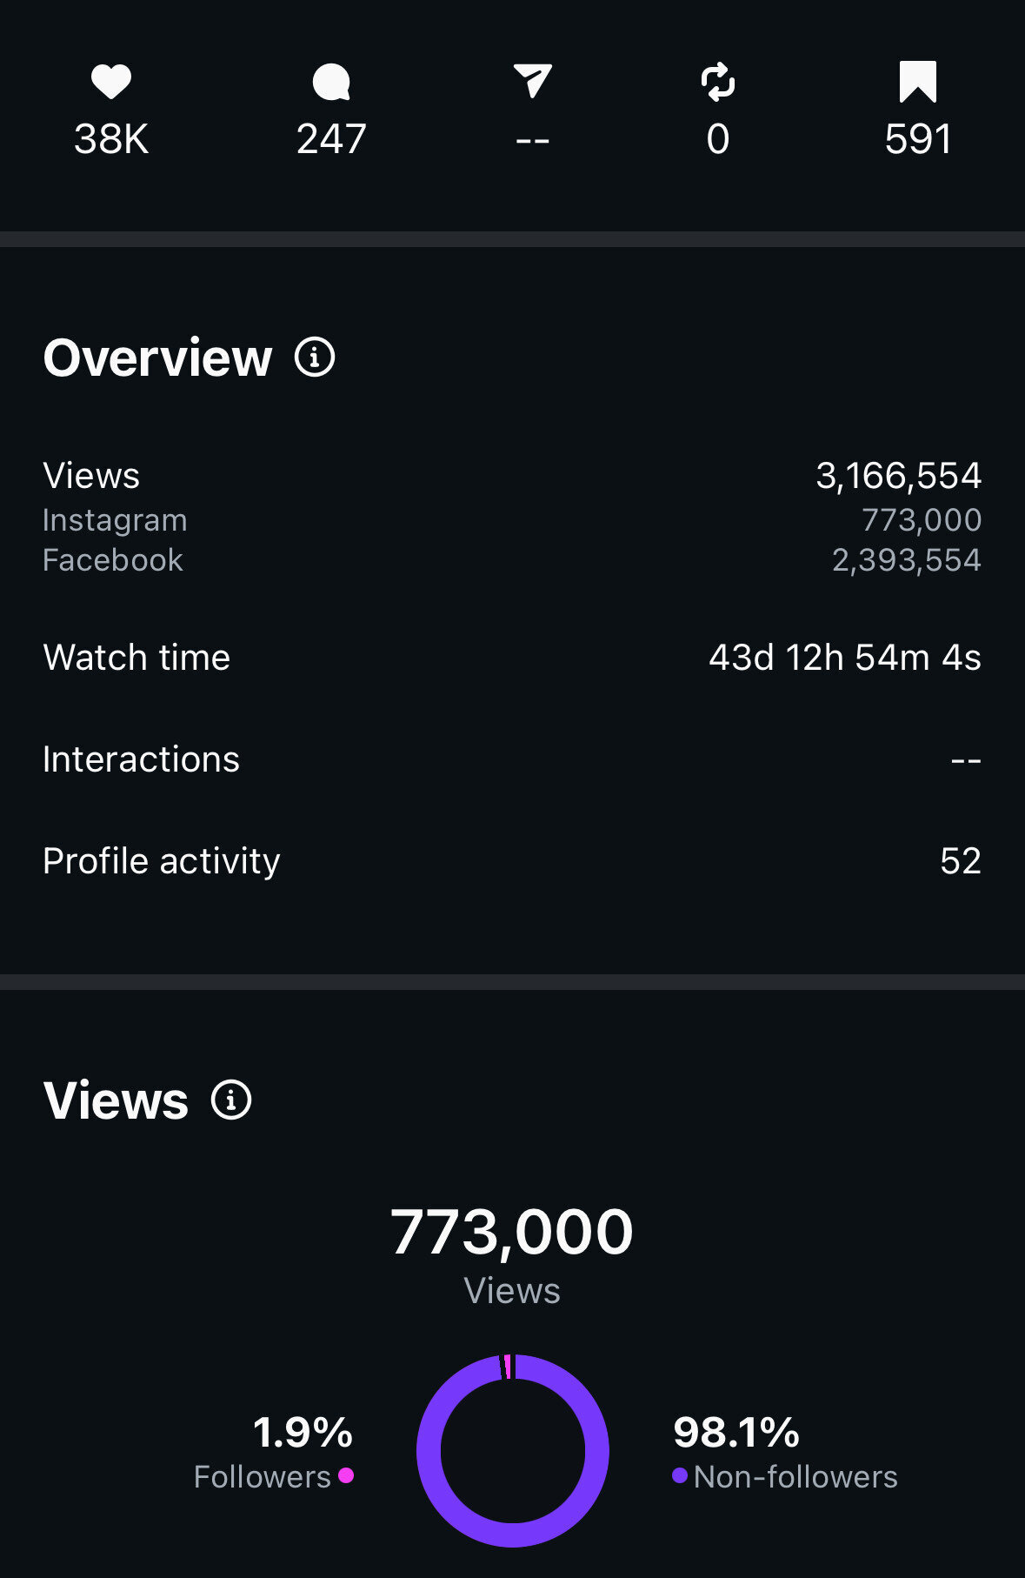The height and width of the screenshot is (1578, 1025).
Task: Select the 591 saves count
Action: point(918,139)
